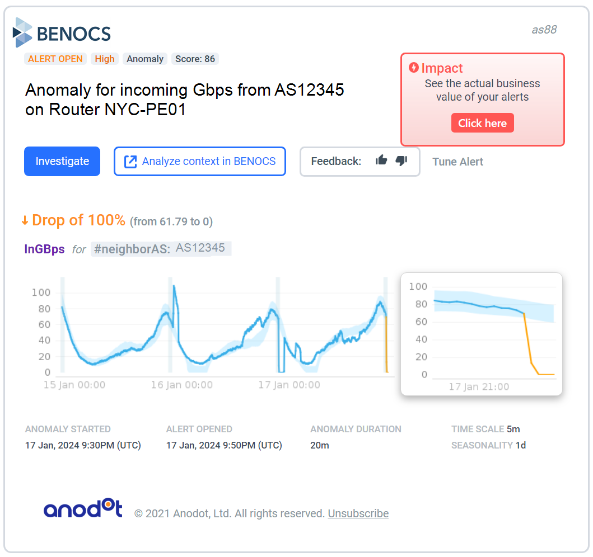Expand the zoomed anomaly chart inset
593x557 pixels.
[482, 334]
